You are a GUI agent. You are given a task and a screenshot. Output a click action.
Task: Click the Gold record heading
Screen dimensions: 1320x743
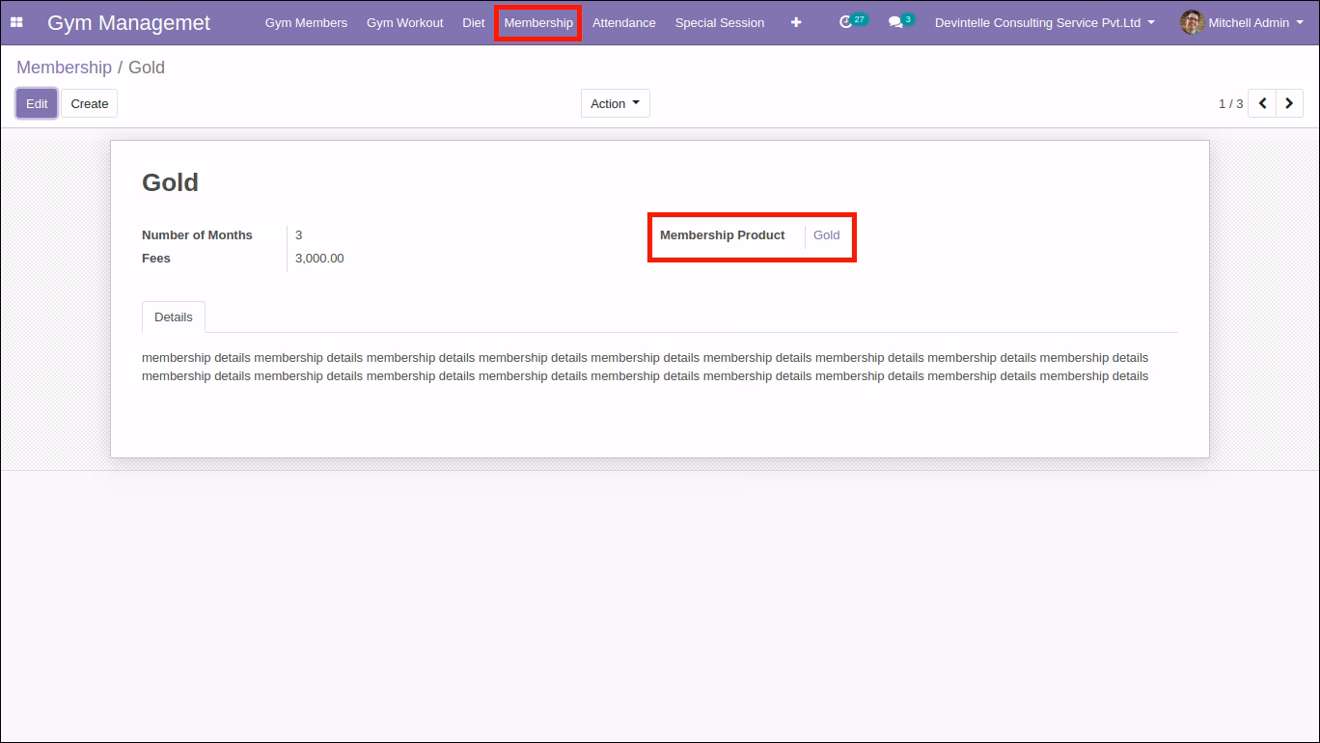point(170,182)
